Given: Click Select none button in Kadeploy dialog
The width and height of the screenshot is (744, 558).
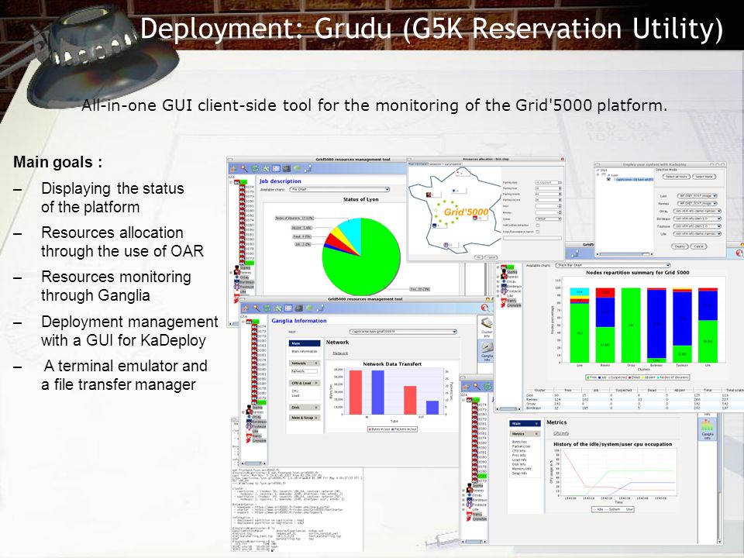Looking at the screenshot, I should pyautogui.click(x=704, y=177).
